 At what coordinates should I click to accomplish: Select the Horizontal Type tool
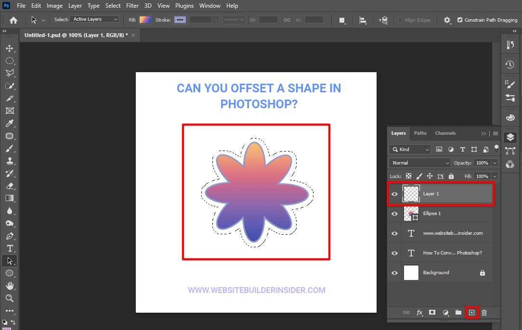point(9,248)
